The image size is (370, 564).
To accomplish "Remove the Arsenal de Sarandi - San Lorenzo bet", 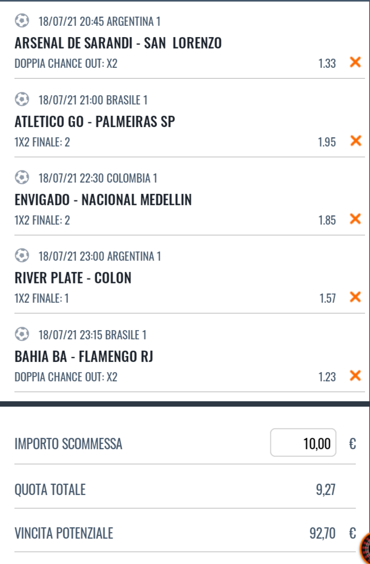I will point(355,62).
